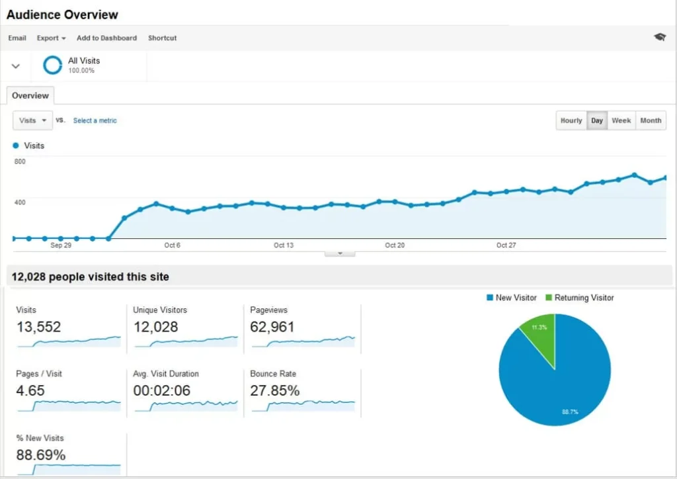Click the green Returning Visitor legend square
The width and height of the screenshot is (677, 479).
pos(548,298)
